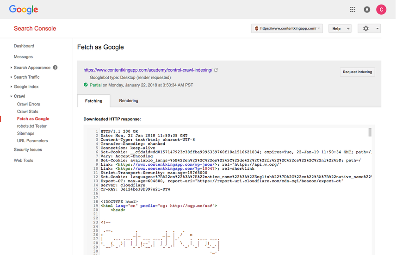This screenshot has height=255, width=396.
Task: Click the 'Downloaded HTTP response:' label
Action: coord(112,119)
